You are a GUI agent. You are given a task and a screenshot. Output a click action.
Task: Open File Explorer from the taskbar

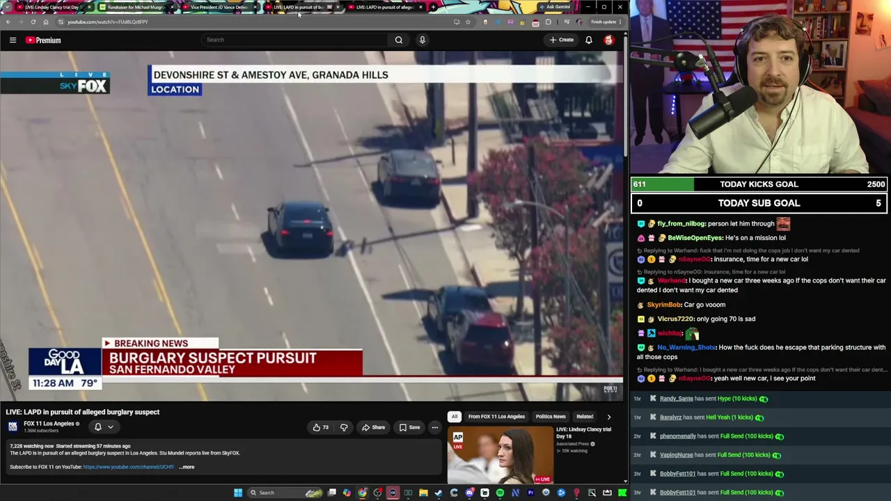coord(423,493)
